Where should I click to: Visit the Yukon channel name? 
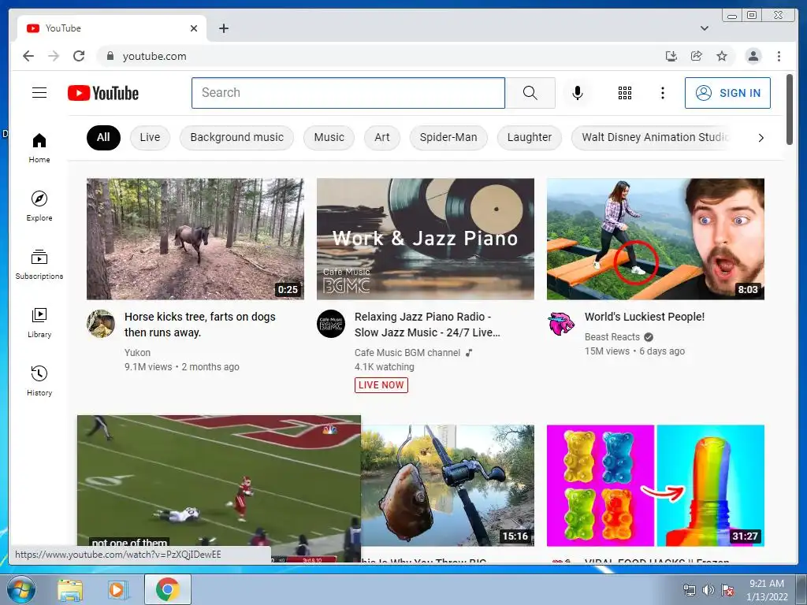coord(137,352)
